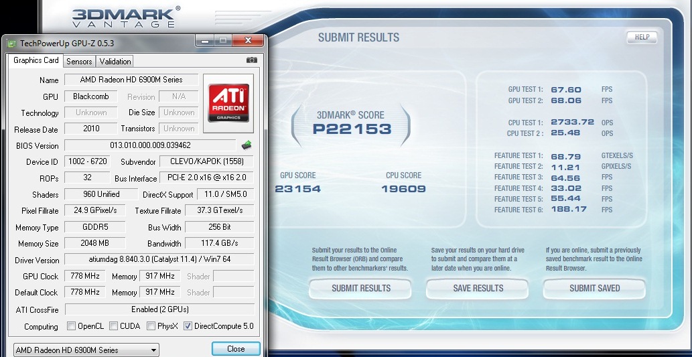Screen dimensions: 692x357
Task: Click GPU TEST 2 value 68.06
Action: point(566,100)
